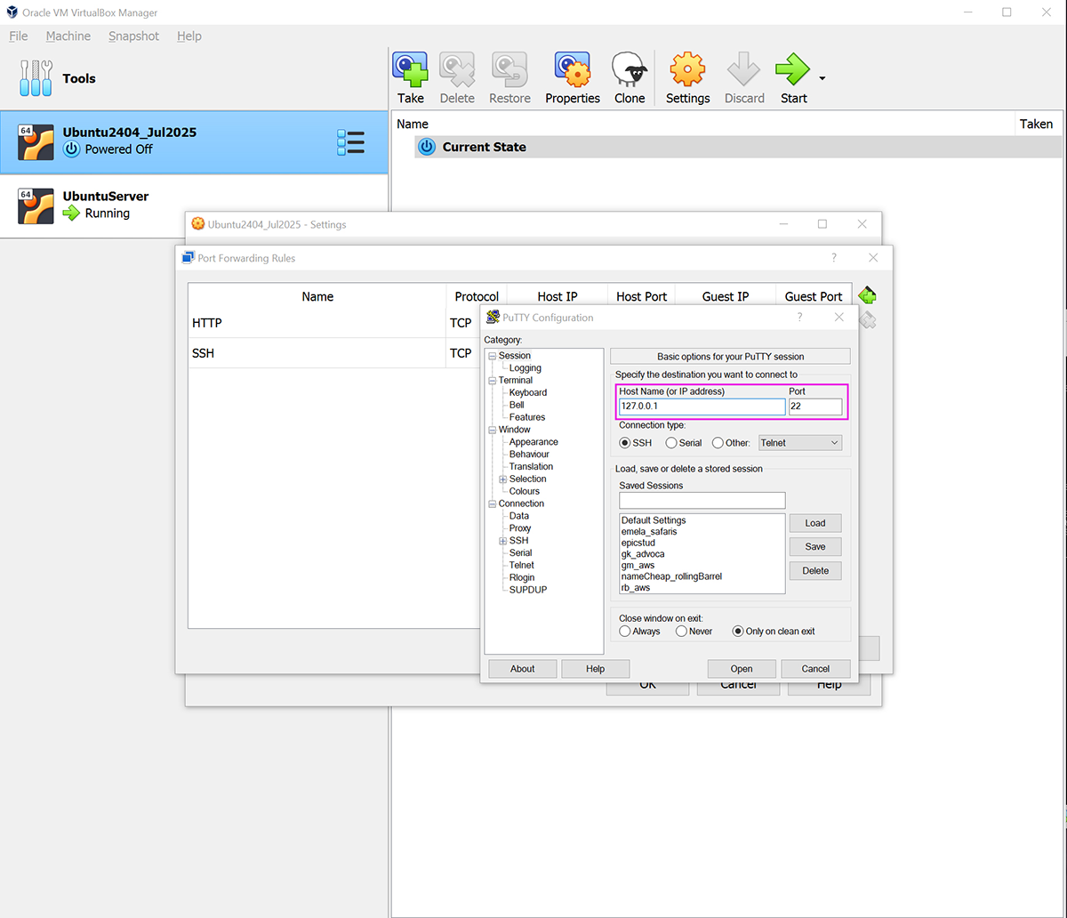Viewport: 1067px width, 918px height.
Task: Collapse the Window tree node
Action: pos(492,430)
